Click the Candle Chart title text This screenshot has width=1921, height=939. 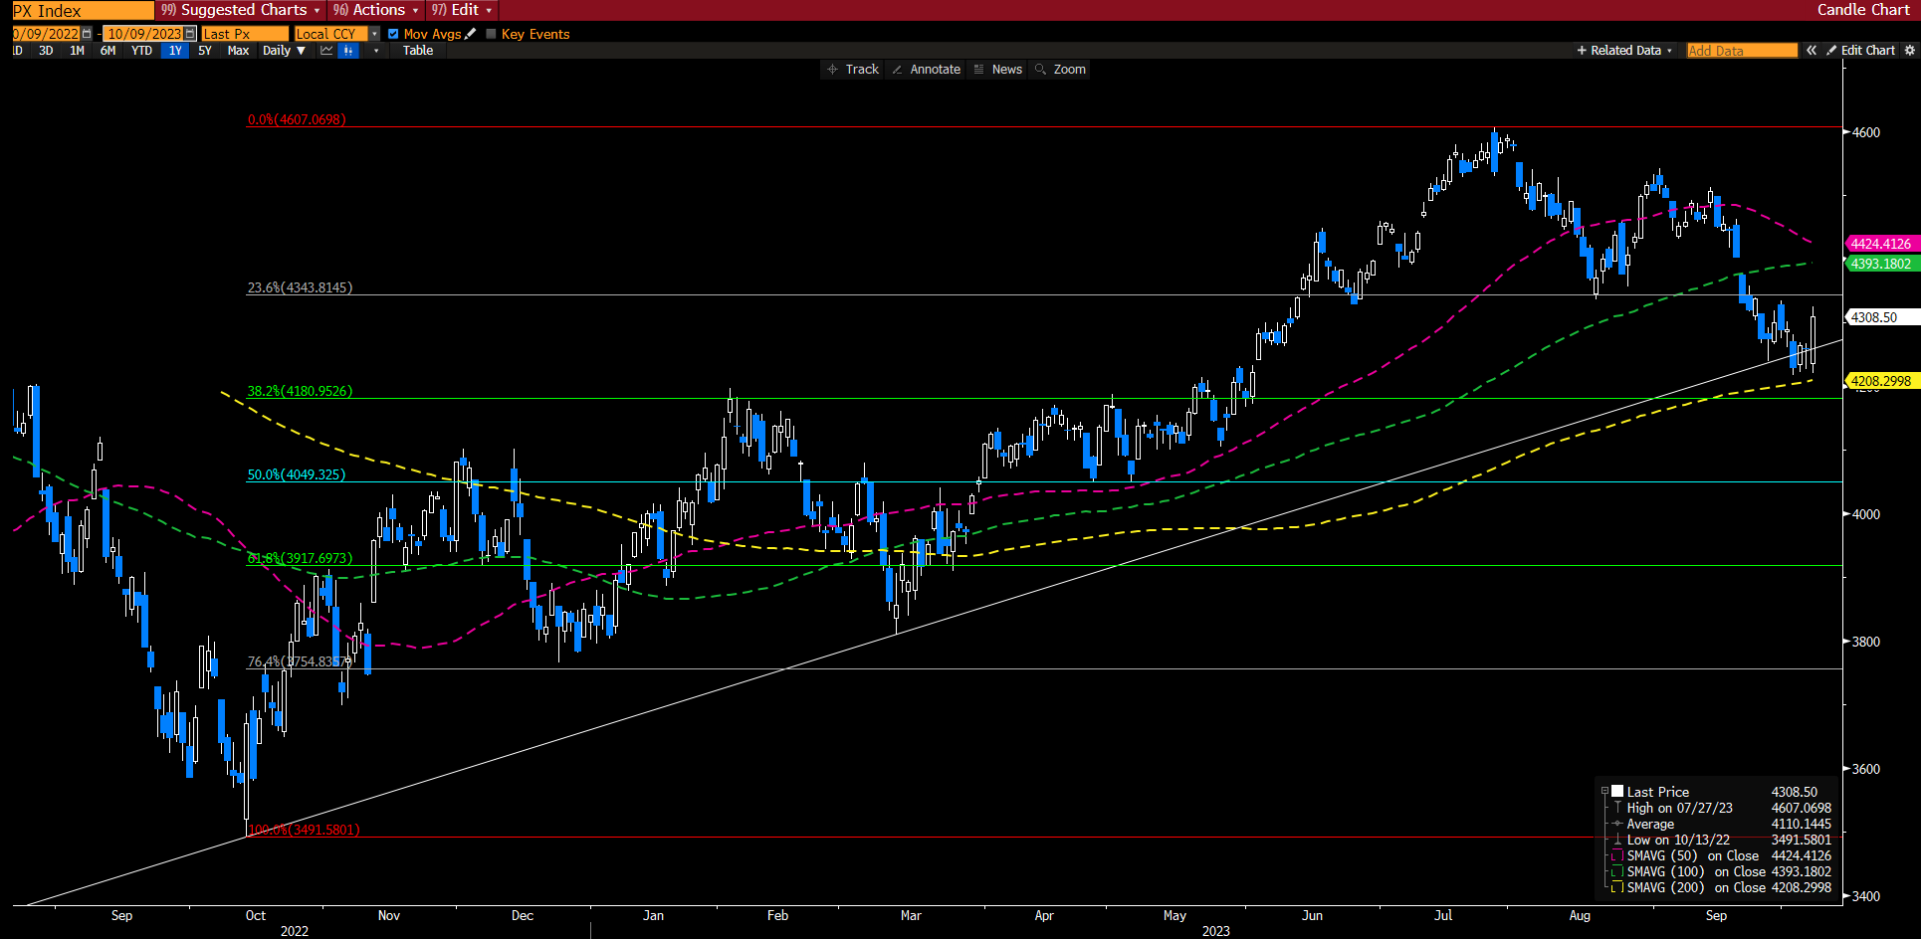pos(1863,10)
